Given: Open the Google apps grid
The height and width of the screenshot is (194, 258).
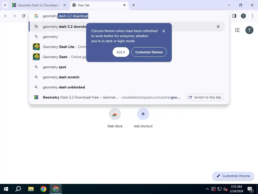Looking at the screenshot, I should click(237, 30).
